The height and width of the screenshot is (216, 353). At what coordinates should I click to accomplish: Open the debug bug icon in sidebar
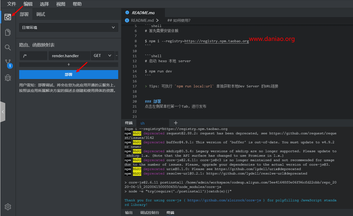tap(8, 78)
